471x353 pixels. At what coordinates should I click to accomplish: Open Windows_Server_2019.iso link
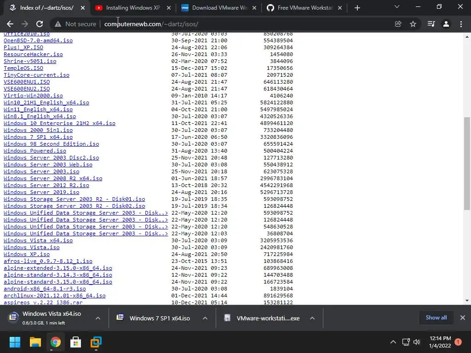point(41,193)
